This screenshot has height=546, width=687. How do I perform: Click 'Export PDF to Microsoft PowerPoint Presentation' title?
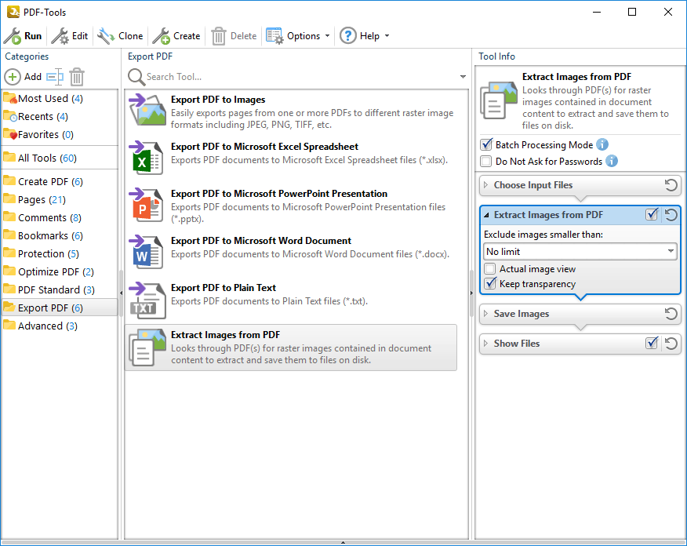(x=279, y=194)
